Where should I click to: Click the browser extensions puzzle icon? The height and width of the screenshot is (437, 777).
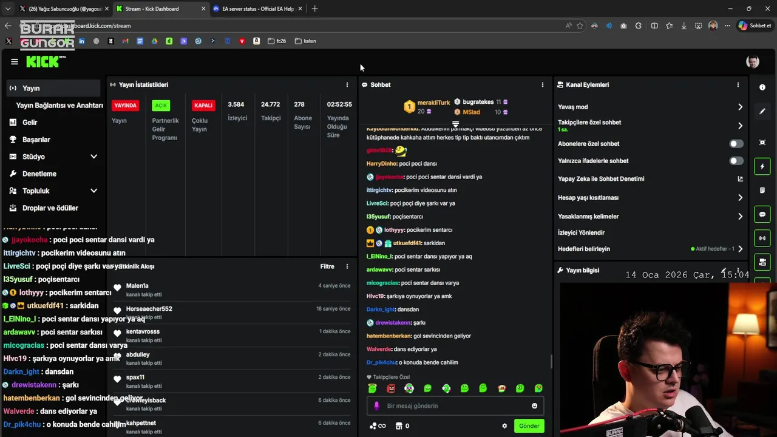(639, 25)
